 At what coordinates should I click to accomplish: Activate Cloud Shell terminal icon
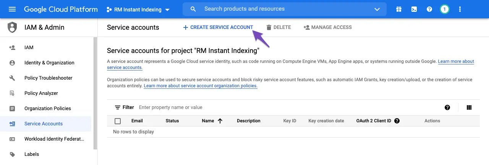click(414, 9)
